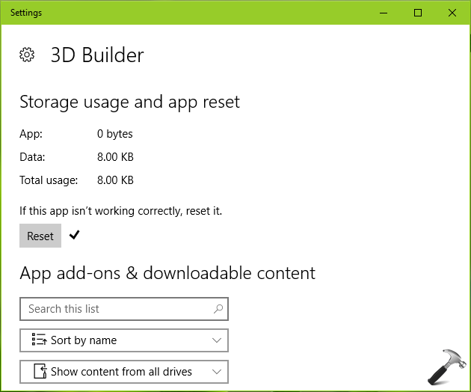Click the Settings title in the title bar
This screenshot has width=471, height=392.
click(26, 13)
